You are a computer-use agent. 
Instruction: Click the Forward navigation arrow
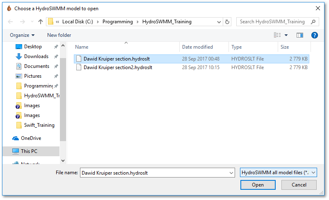click(x=22, y=22)
